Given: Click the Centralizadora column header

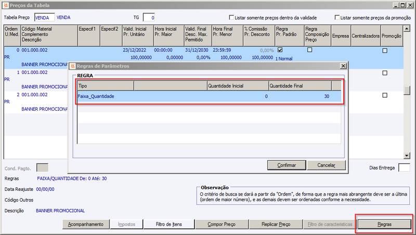Looking at the screenshot, I should (366, 36).
